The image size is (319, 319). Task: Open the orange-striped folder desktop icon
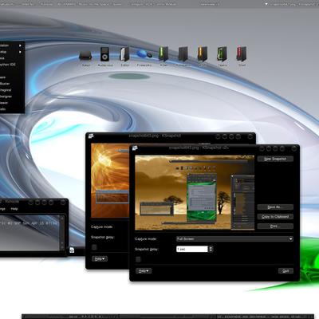[202, 54]
